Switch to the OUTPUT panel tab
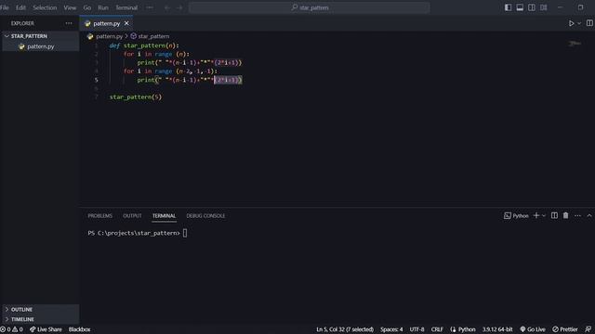 132,216
